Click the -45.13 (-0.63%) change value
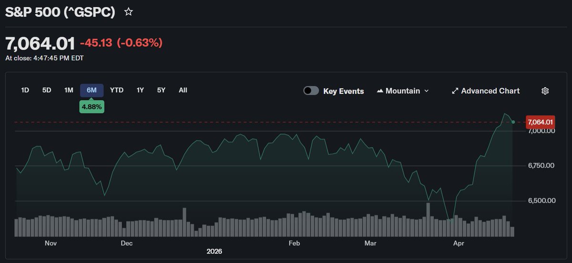572x263 pixels. coord(121,43)
